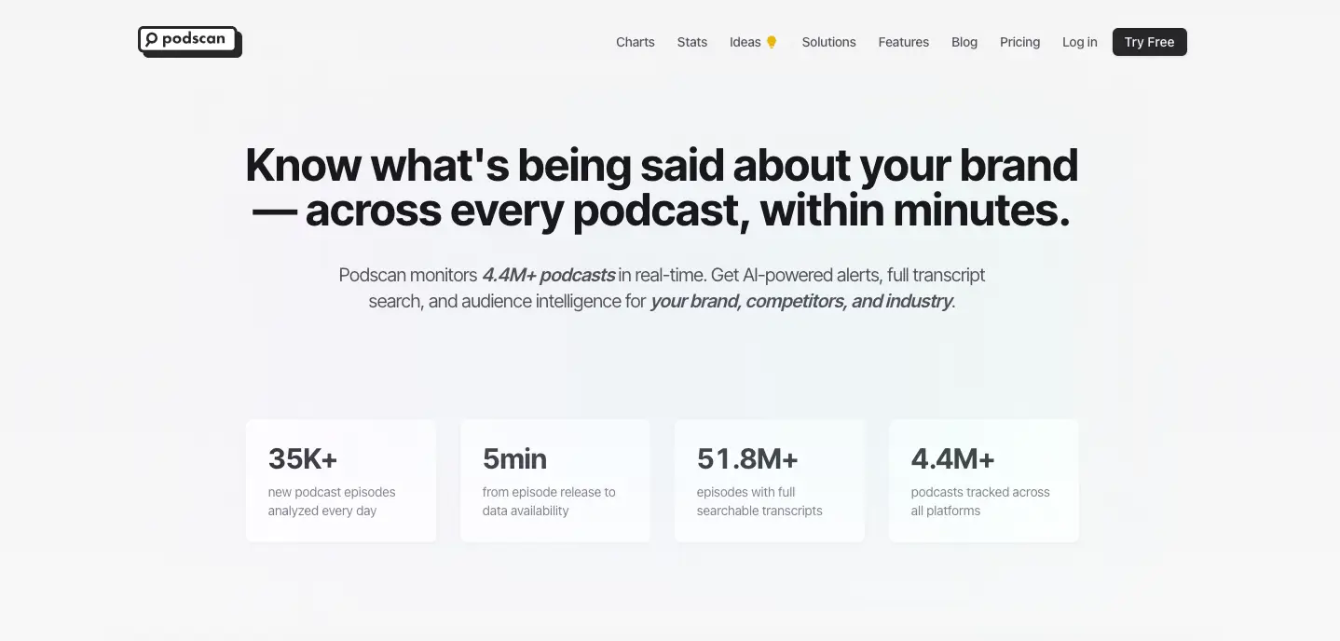Navigate to the Blog
This screenshot has width=1340, height=641.
coord(964,42)
